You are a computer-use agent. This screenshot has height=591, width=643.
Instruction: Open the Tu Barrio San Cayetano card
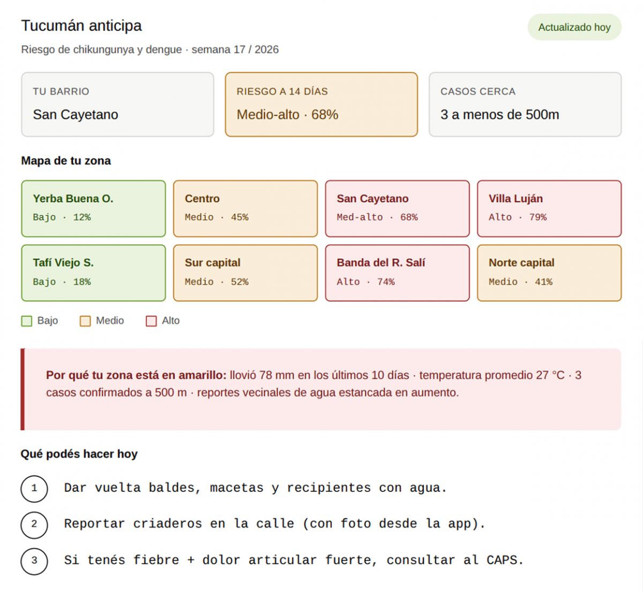(117, 104)
